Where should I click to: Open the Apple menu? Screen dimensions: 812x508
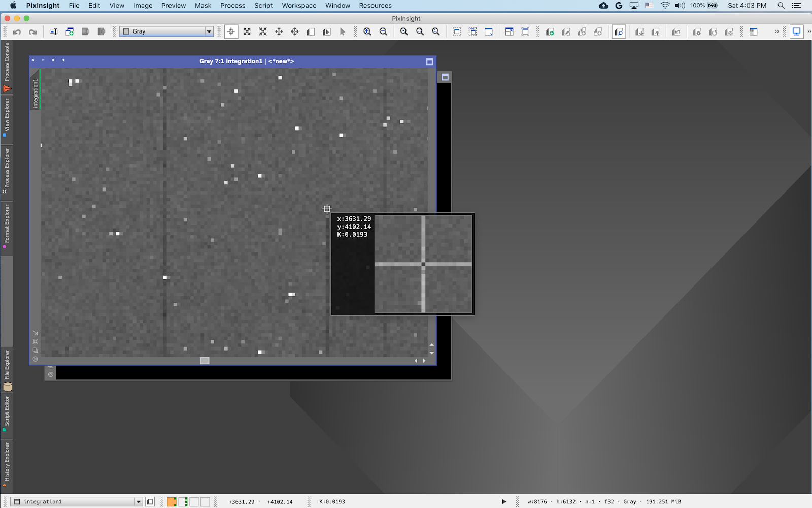[13, 5]
